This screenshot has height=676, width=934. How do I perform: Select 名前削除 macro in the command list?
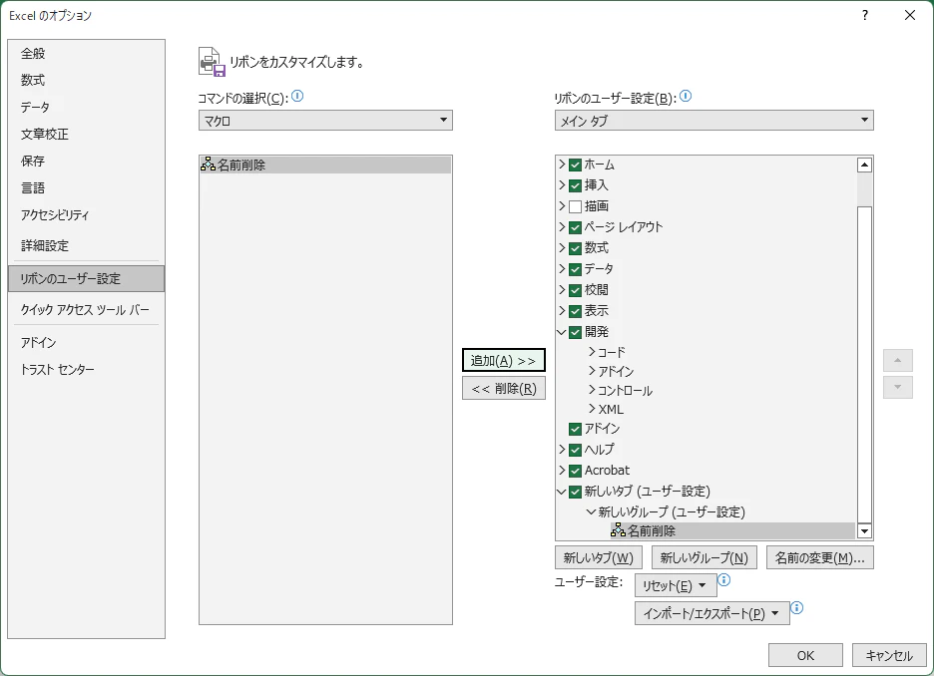click(x=325, y=165)
